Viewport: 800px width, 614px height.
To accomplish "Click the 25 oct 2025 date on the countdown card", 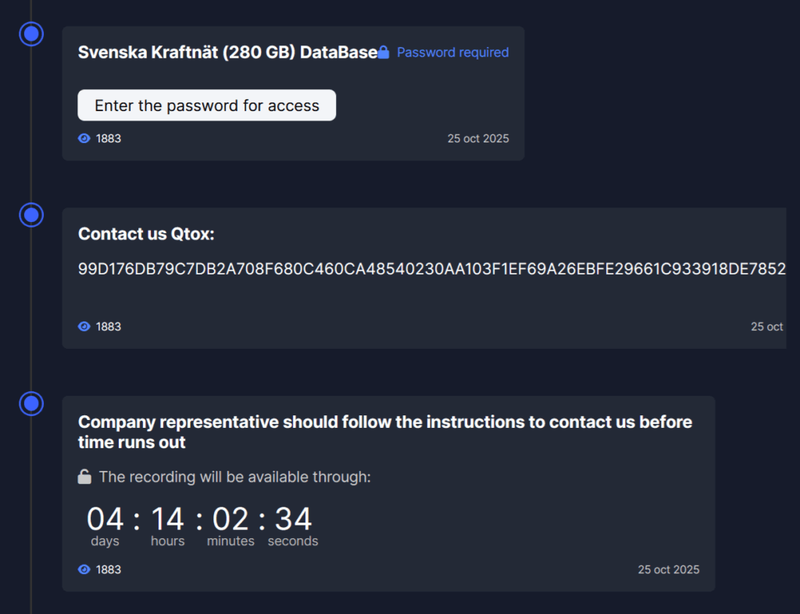I will [x=668, y=569].
